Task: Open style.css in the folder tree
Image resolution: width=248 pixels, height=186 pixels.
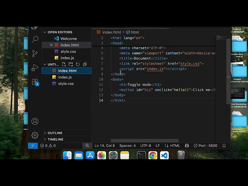Action: pos(66,84)
